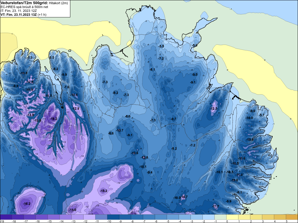Viewport: 298px width, 223px height.
Task: Click the -11.7 temperature label
Action: coord(215,206)
